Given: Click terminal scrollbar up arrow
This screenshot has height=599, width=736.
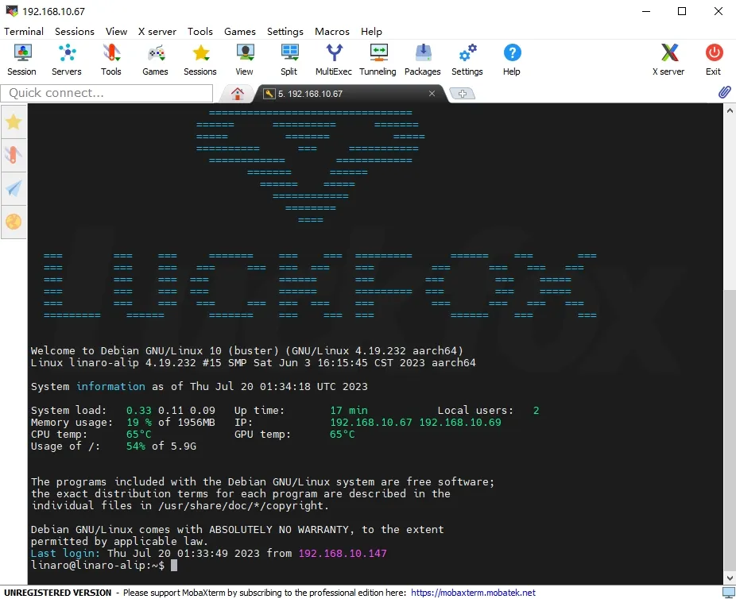Looking at the screenshot, I should pyautogui.click(x=730, y=110).
